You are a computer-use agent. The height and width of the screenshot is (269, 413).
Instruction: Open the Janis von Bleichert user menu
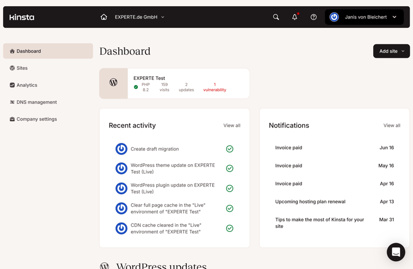pyautogui.click(x=364, y=17)
